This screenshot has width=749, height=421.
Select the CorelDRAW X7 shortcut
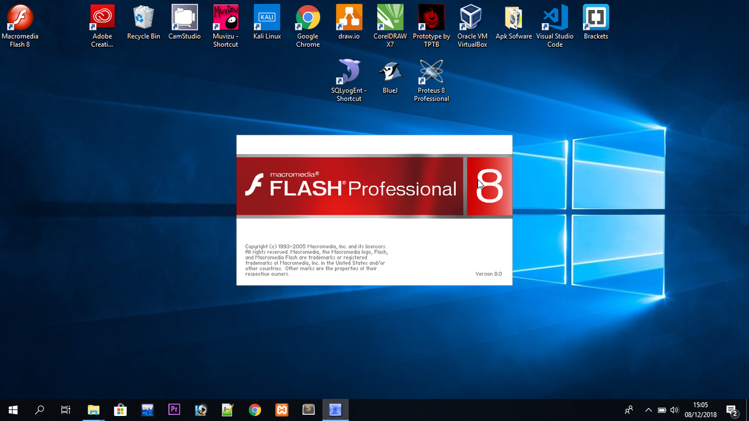point(390,26)
